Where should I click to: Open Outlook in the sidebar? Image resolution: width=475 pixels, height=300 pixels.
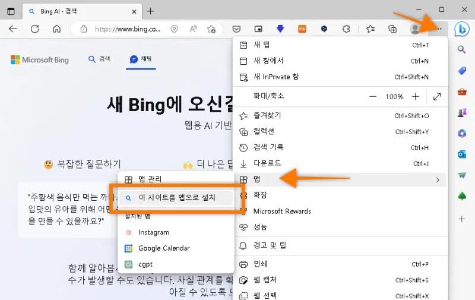462,154
